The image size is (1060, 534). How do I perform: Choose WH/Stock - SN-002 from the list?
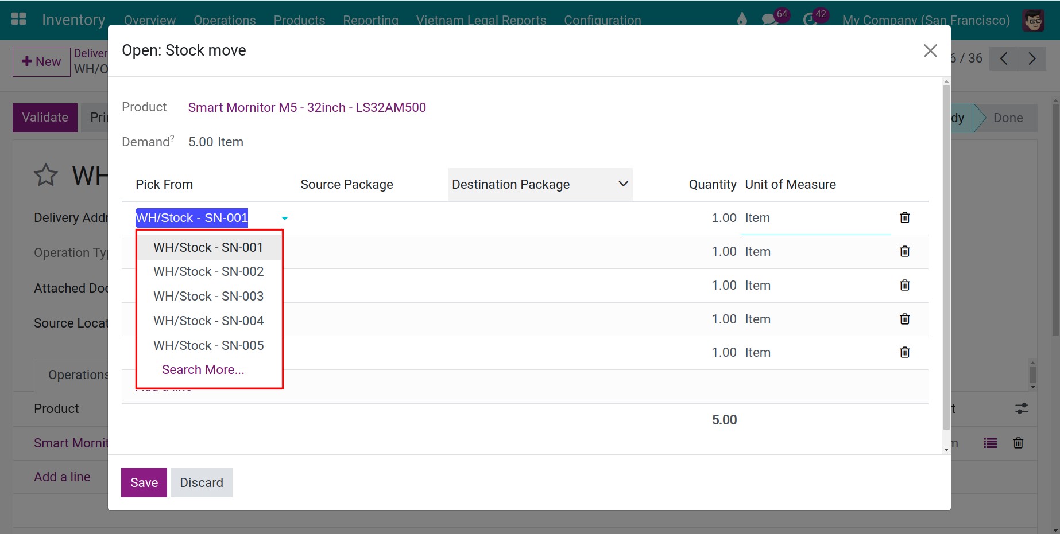pos(208,271)
